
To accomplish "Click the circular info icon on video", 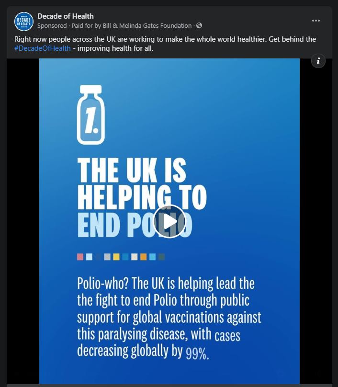I will 318,61.
